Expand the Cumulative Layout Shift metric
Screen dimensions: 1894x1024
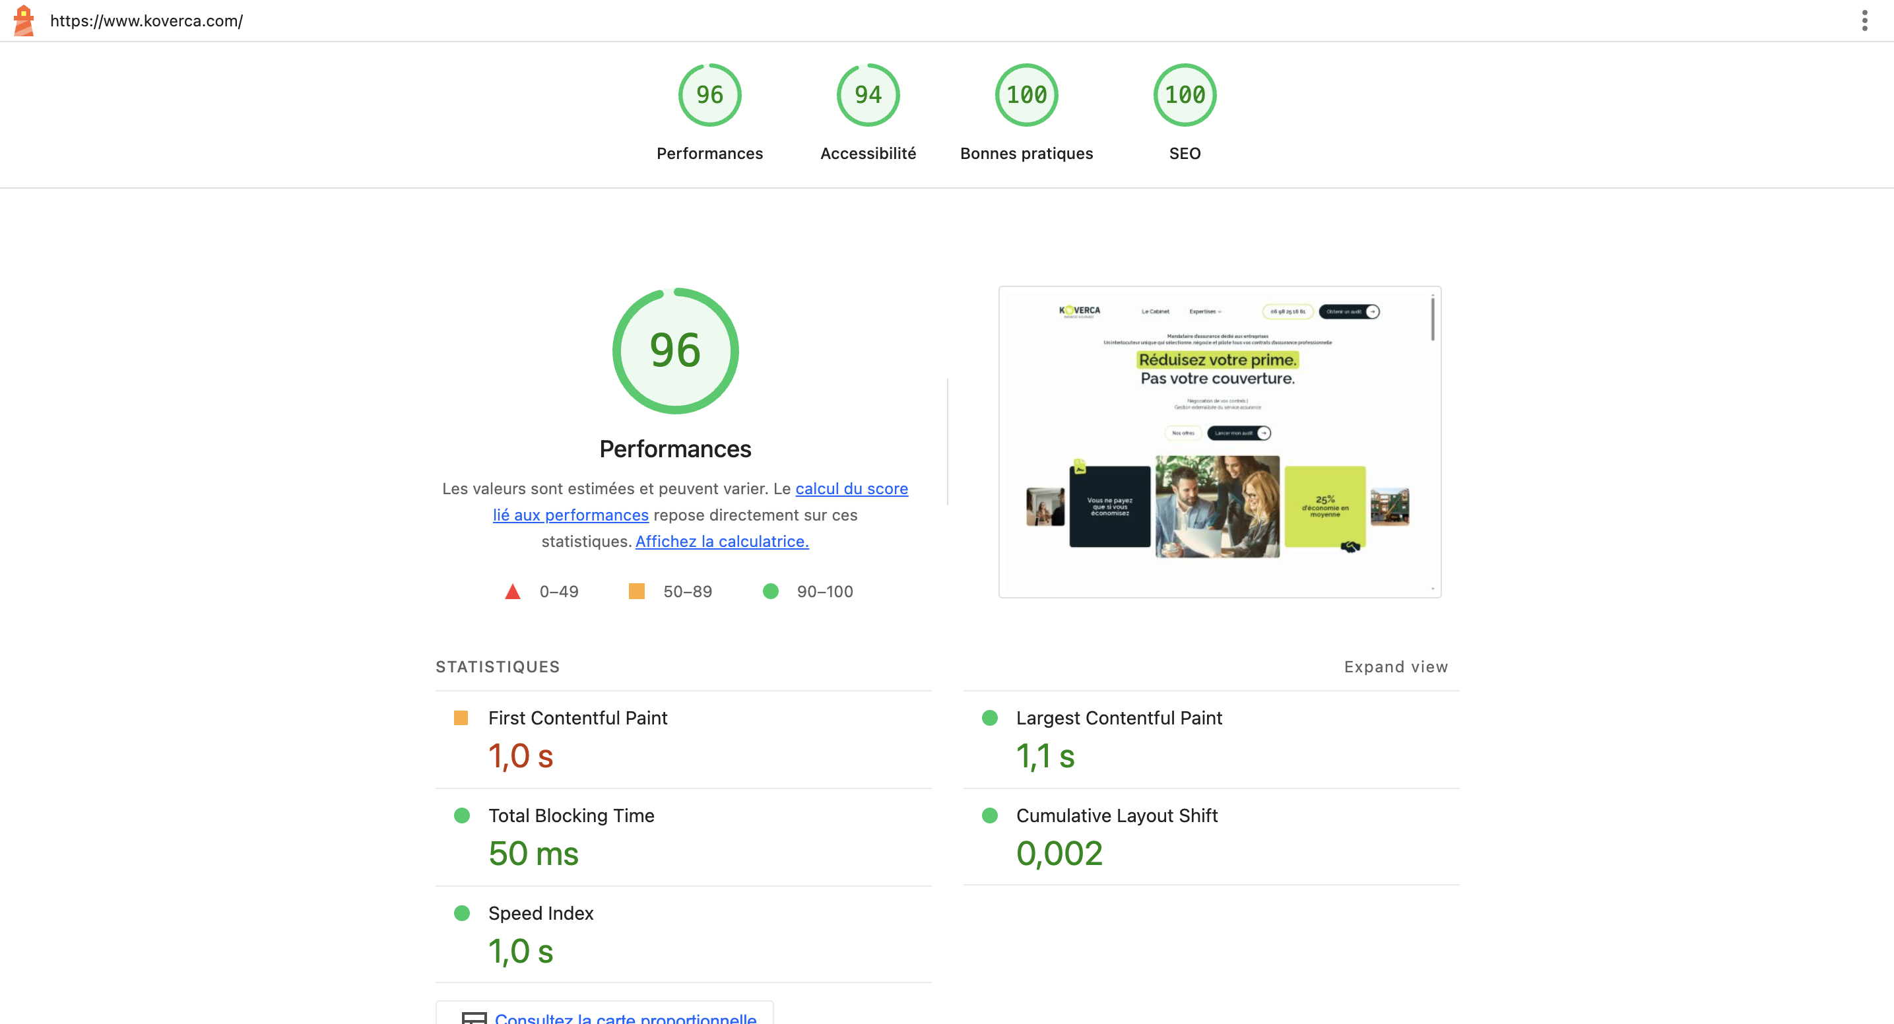tap(1211, 838)
